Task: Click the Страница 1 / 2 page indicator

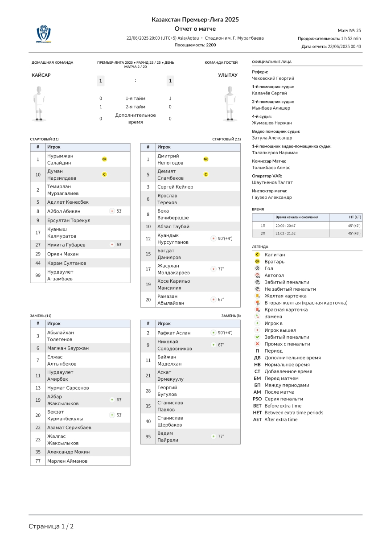Action: click(51, 526)
